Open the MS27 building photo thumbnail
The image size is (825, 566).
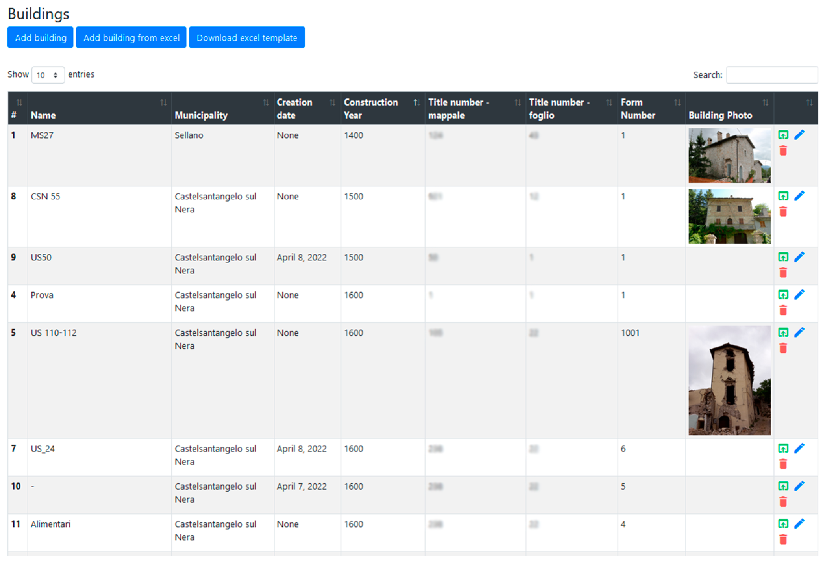[729, 155]
